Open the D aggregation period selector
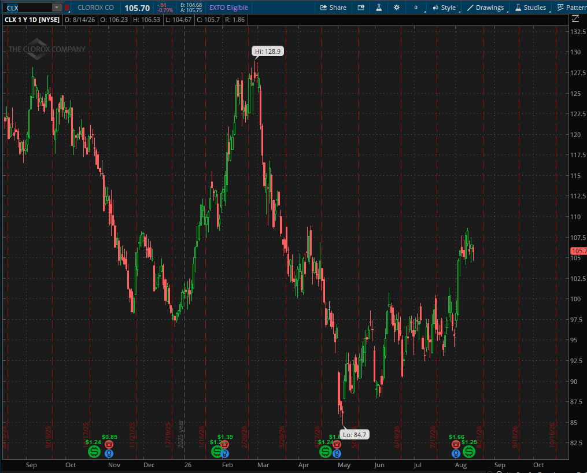Image resolution: width=587 pixels, height=473 pixels. pos(416,8)
